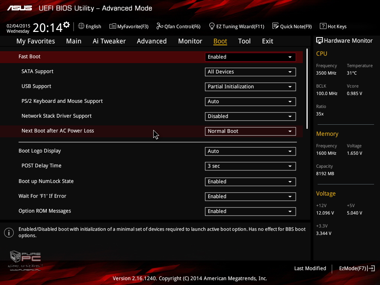The height and width of the screenshot is (285, 380).
Task: Switch to the Main tab
Action: click(x=74, y=41)
